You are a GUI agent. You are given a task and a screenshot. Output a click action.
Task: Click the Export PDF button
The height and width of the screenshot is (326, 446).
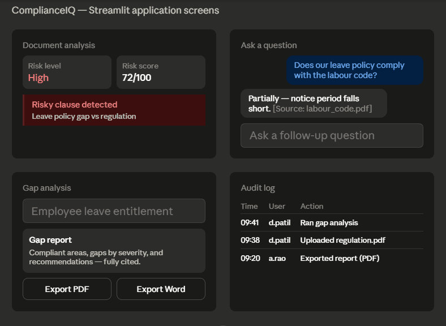[x=67, y=289]
